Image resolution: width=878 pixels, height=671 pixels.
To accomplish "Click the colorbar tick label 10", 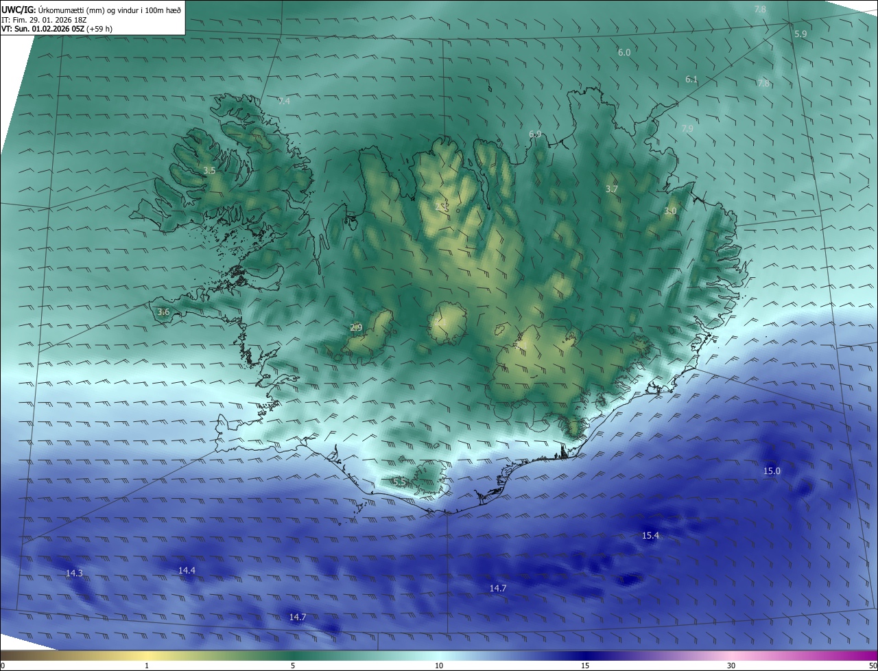I will (439, 666).
